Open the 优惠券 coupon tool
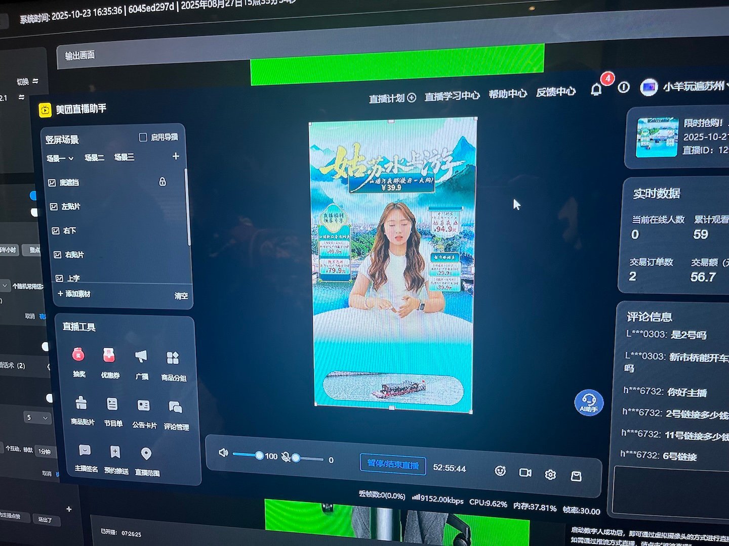The image size is (729, 546). [x=109, y=356]
